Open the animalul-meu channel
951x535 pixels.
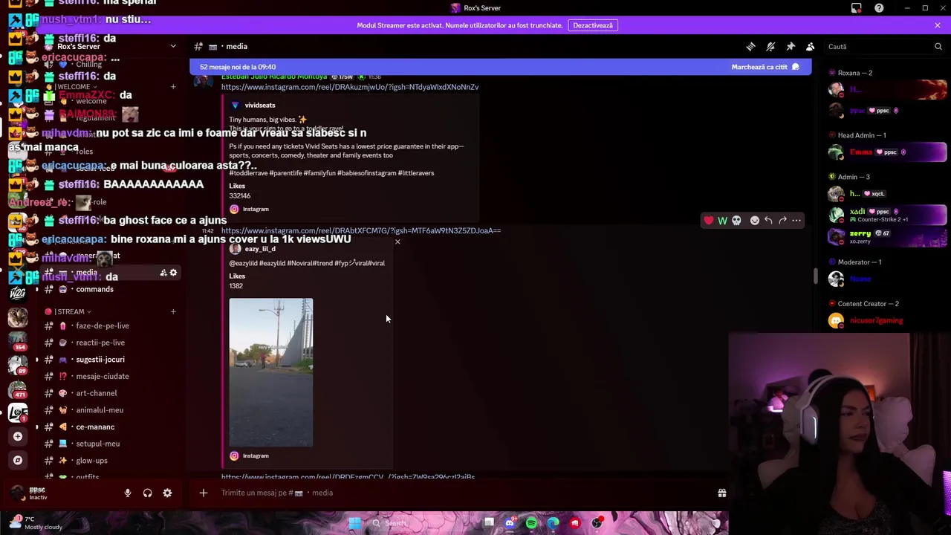100,410
